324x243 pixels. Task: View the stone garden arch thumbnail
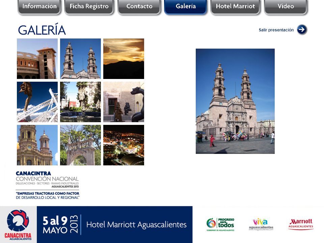click(x=80, y=145)
